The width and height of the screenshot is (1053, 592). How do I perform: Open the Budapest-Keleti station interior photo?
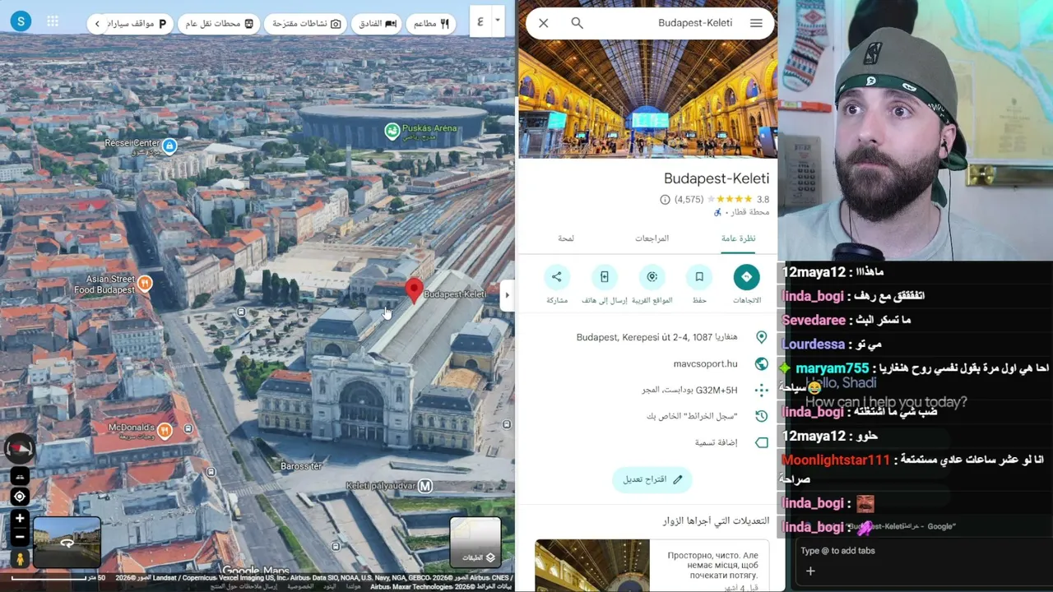pos(647,97)
